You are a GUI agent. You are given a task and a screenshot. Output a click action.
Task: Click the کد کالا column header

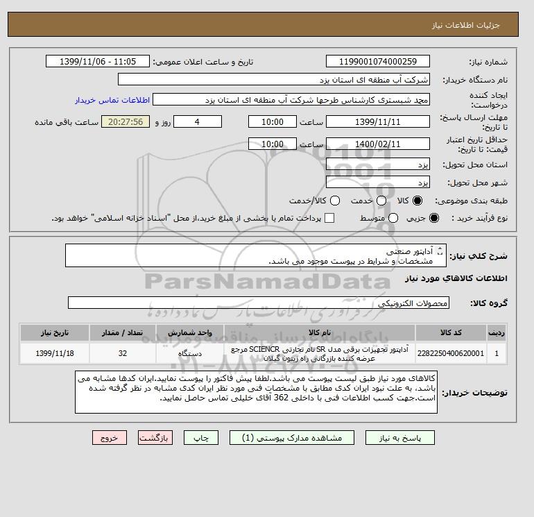pos(451,332)
